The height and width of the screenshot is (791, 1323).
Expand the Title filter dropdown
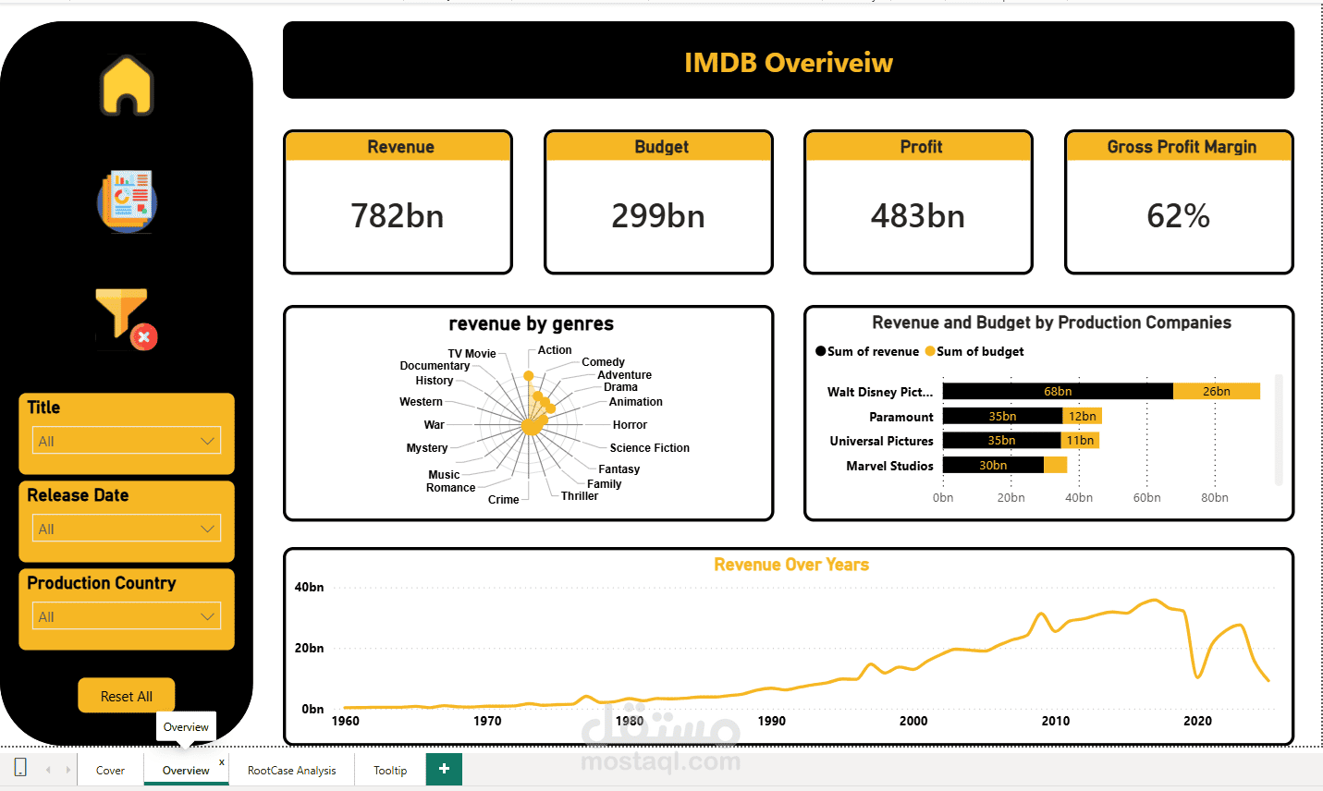pos(127,441)
